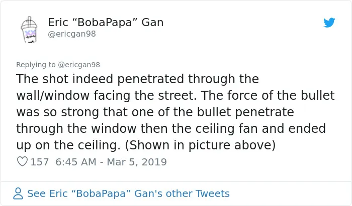Follow the @ericgan98 mention in the reply line

[79, 65]
